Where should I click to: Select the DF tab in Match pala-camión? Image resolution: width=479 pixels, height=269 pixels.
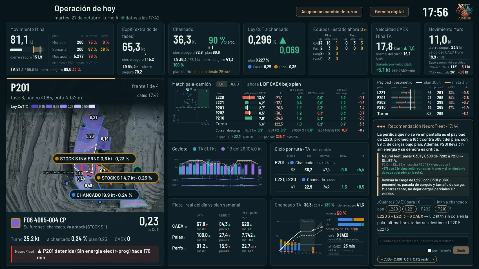(221, 84)
